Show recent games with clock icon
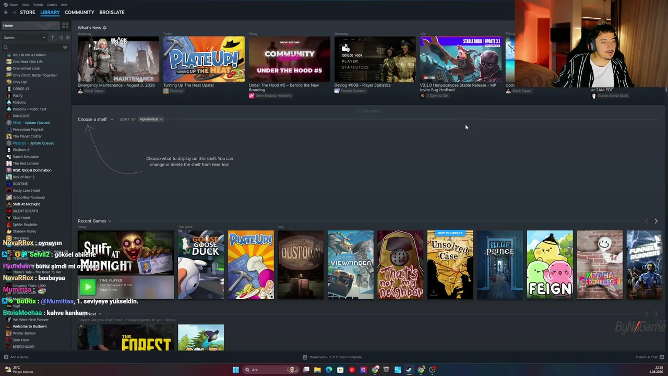Viewport: 668px width, 376px height. click(x=61, y=38)
